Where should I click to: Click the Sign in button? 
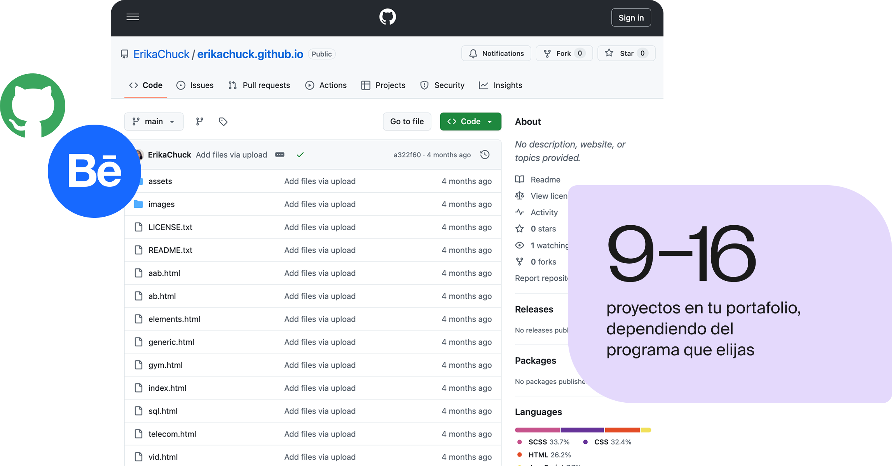point(631,17)
